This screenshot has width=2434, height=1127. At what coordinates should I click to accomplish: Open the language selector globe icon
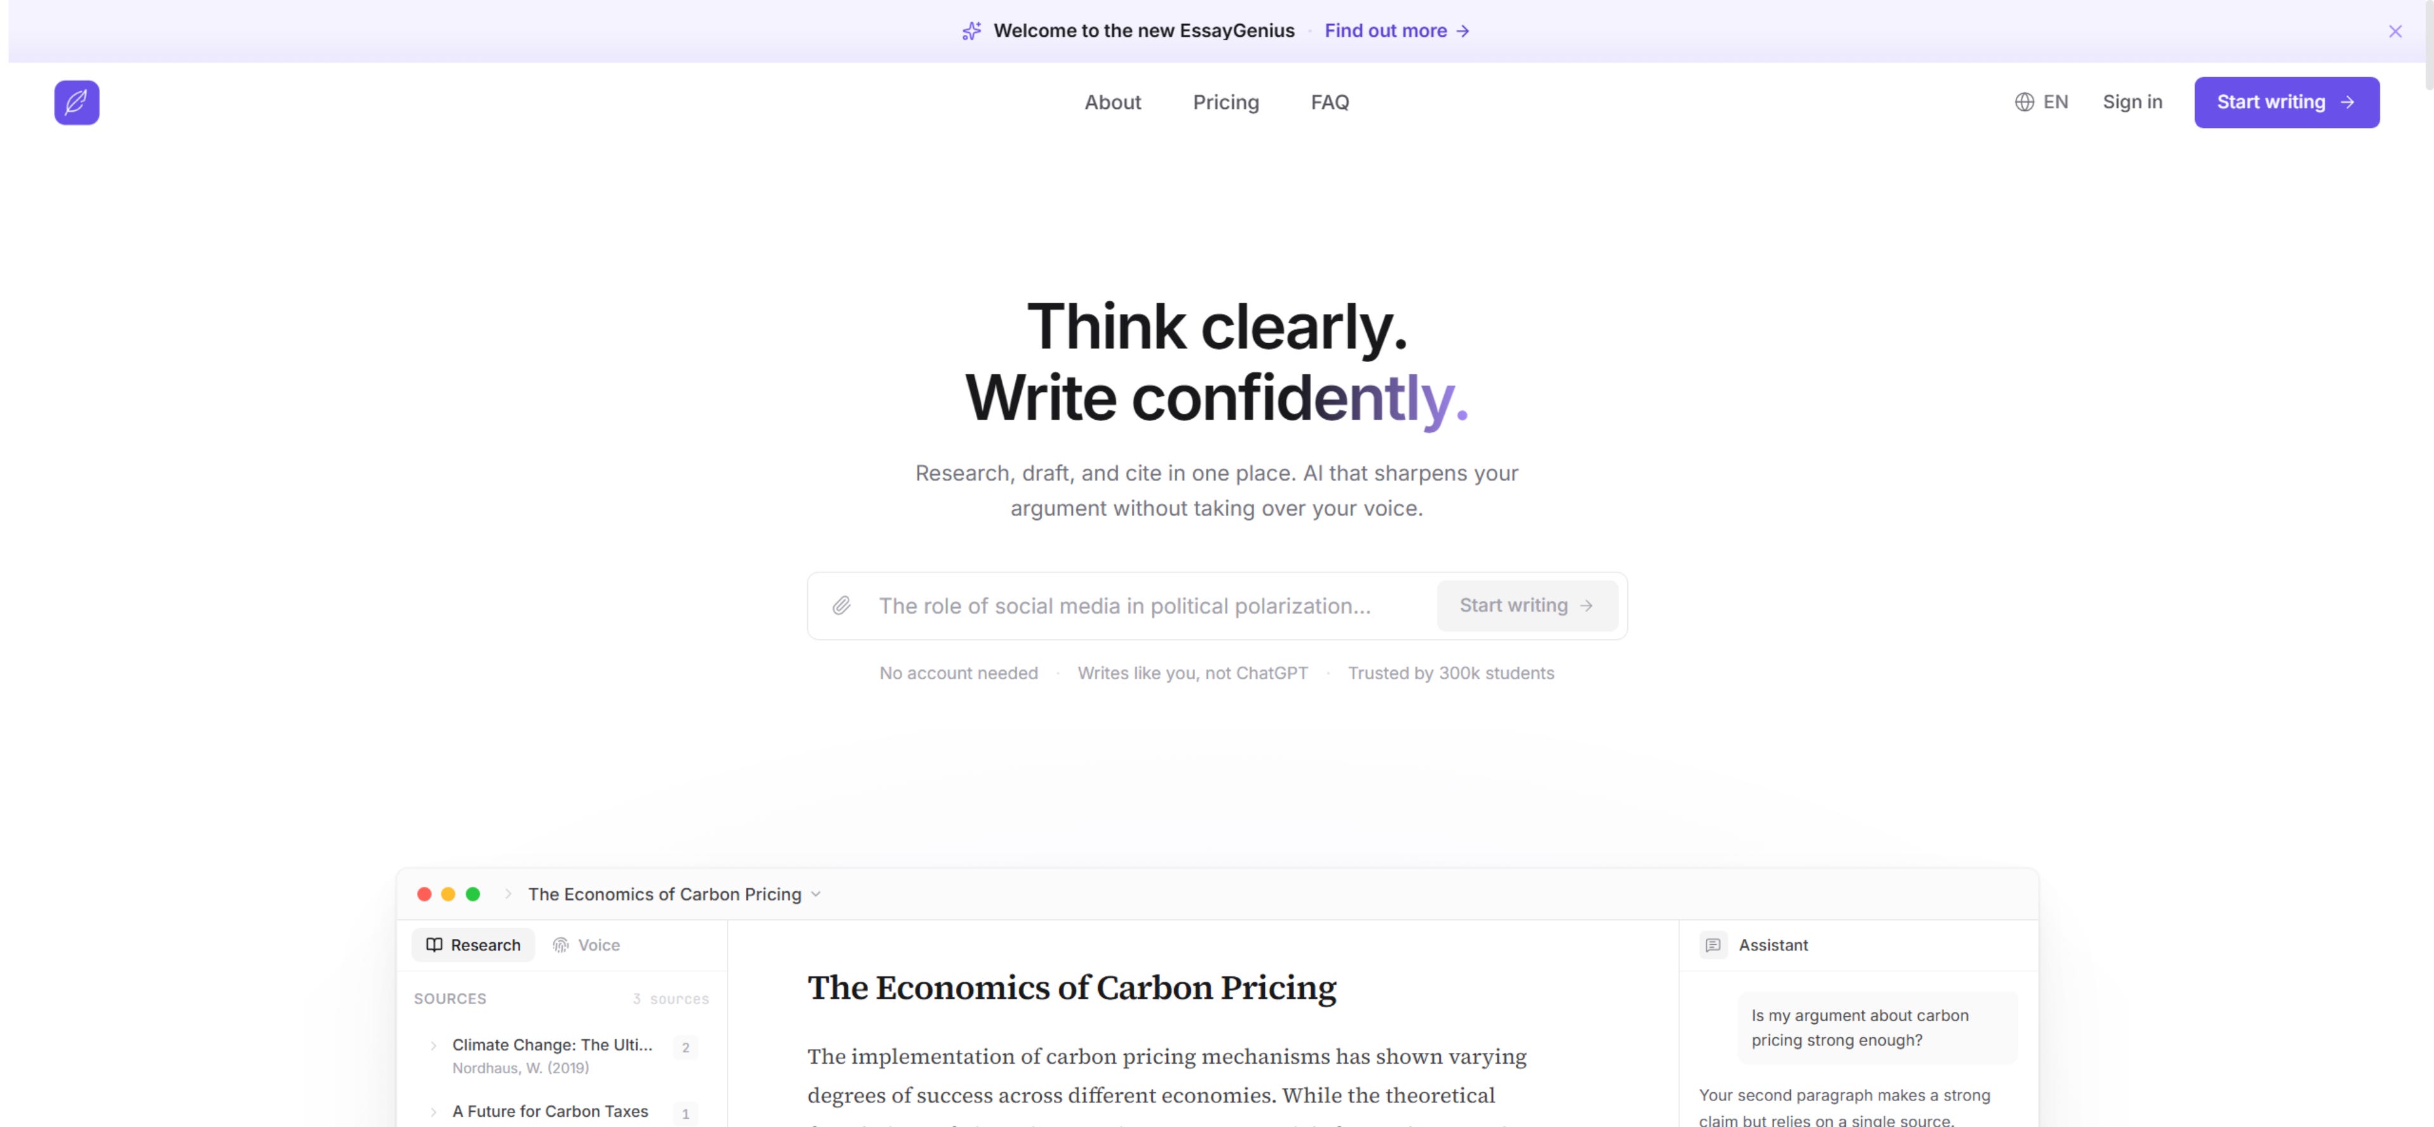point(2024,102)
